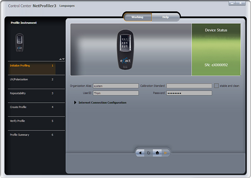Select UV/Polarization step 2

point(36,82)
